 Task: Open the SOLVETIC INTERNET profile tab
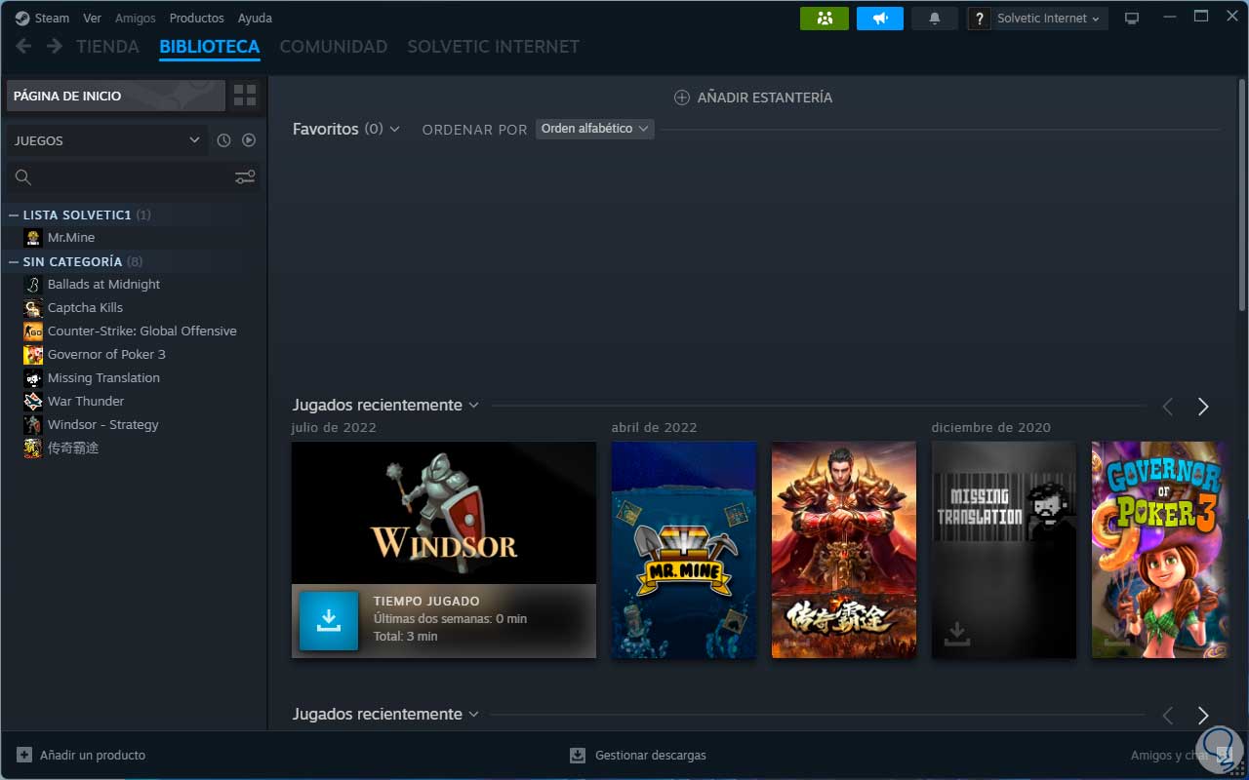point(493,46)
